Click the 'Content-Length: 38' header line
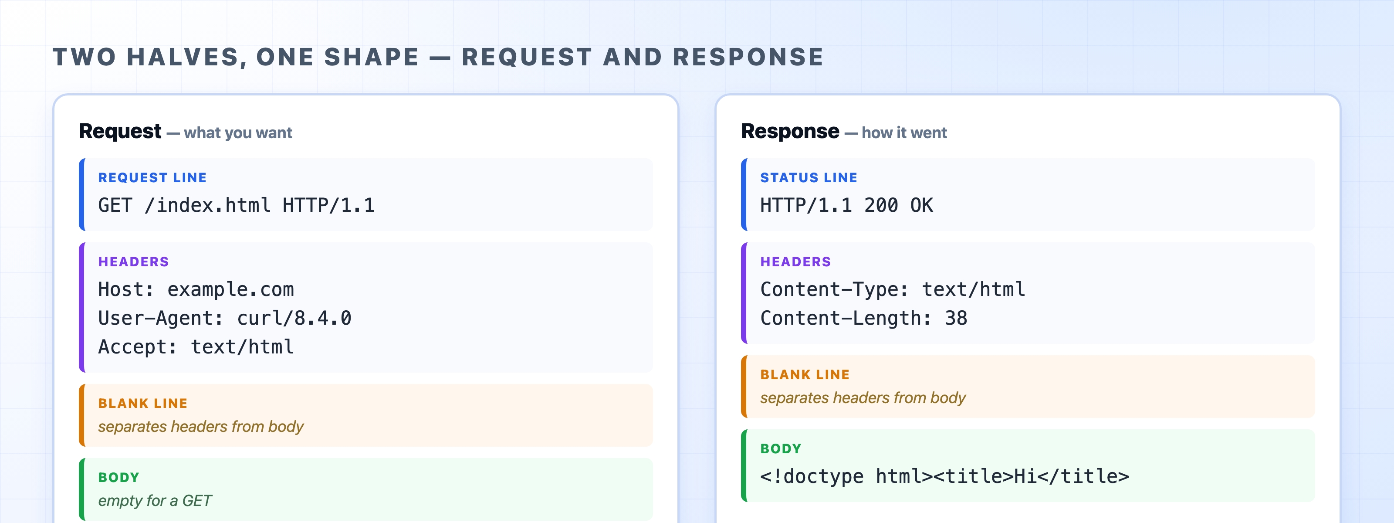1394x523 pixels. 864,318
